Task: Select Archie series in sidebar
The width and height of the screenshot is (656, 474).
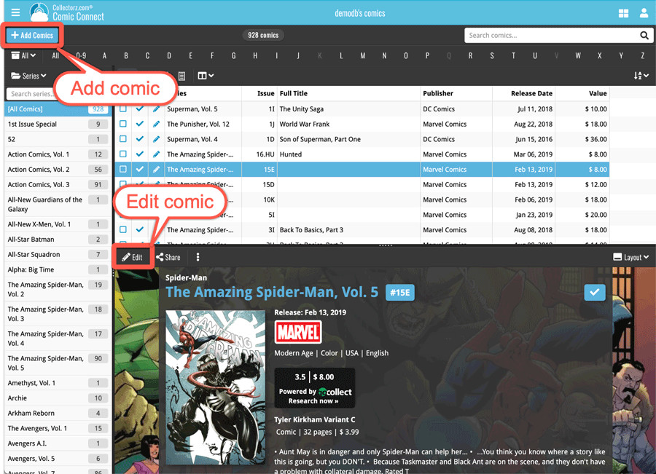Action: click(x=58, y=398)
